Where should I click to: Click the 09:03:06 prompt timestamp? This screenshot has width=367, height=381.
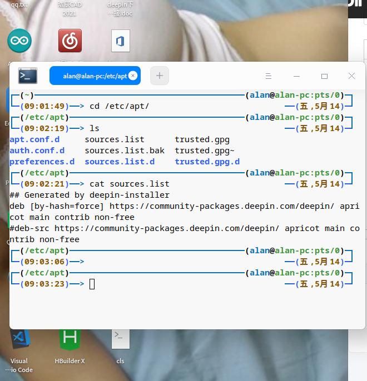pyautogui.click(x=44, y=262)
